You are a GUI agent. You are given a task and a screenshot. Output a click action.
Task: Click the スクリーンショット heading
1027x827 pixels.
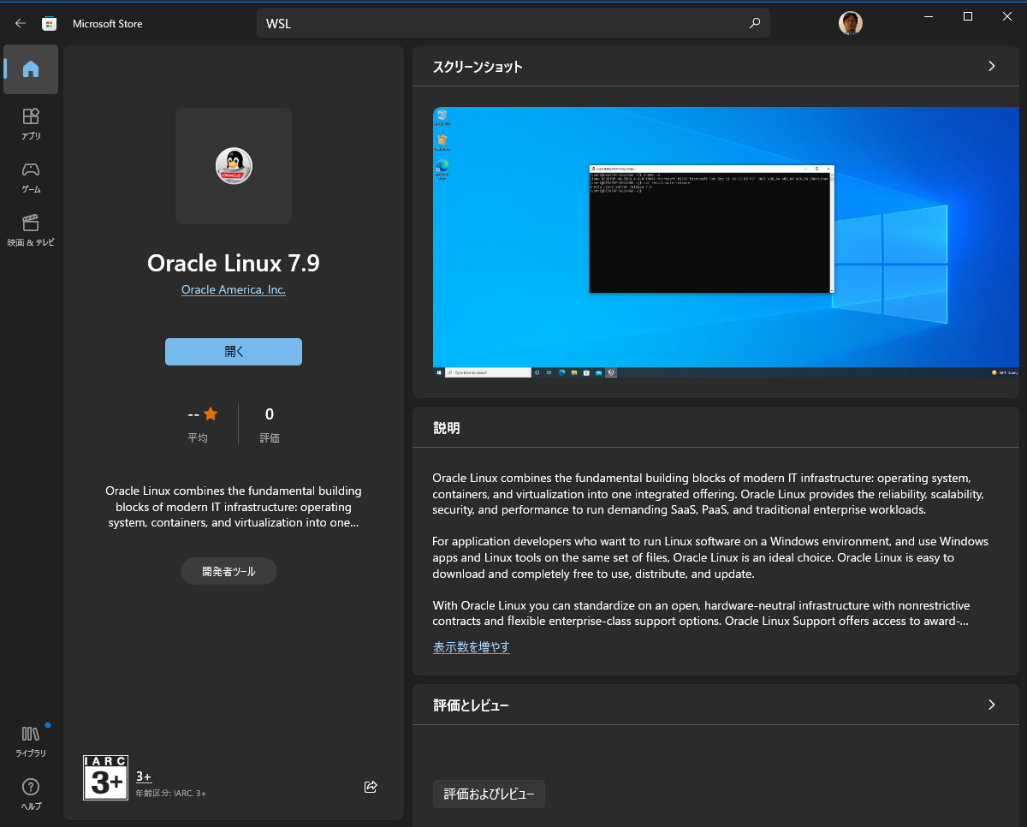(478, 67)
